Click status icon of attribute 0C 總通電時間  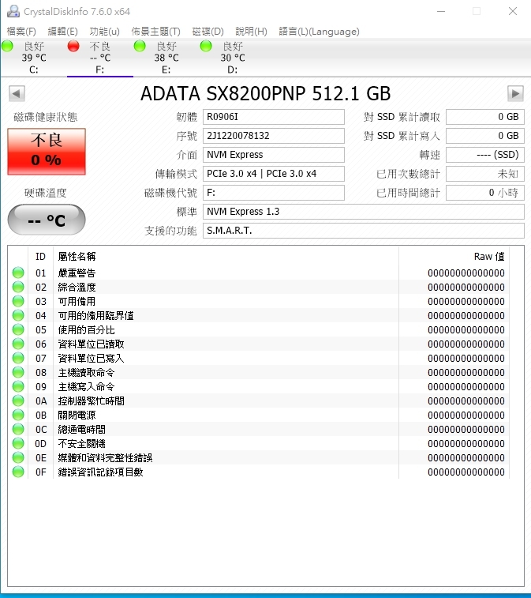click(18, 429)
